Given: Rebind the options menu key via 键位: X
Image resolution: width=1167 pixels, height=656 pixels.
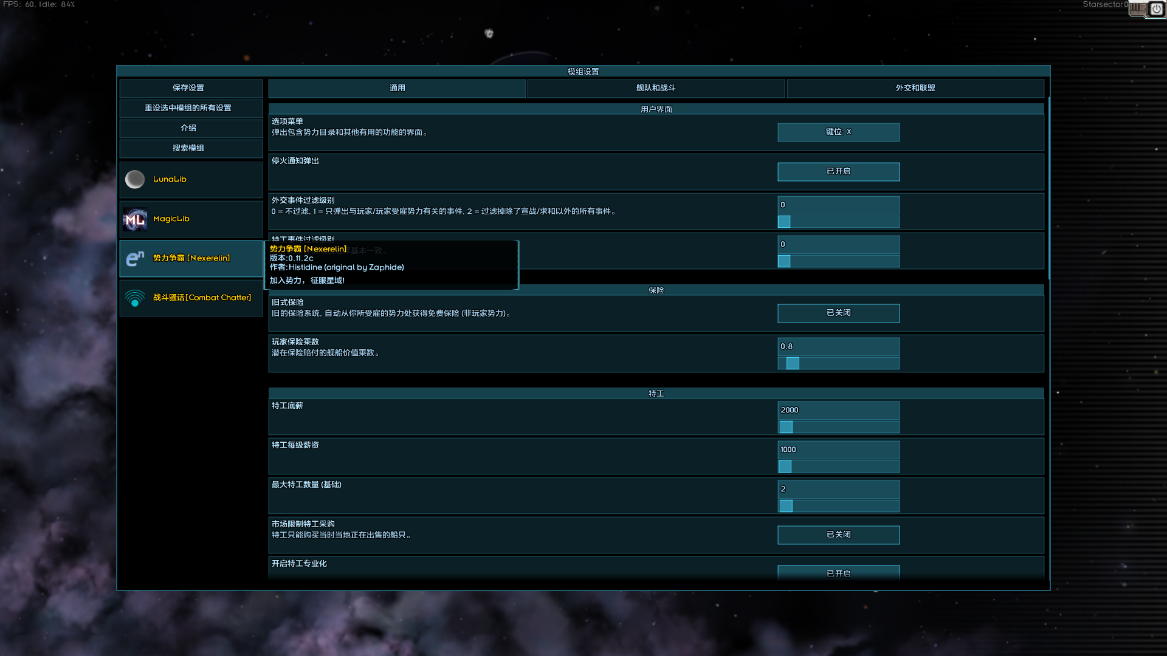Looking at the screenshot, I should pos(838,132).
